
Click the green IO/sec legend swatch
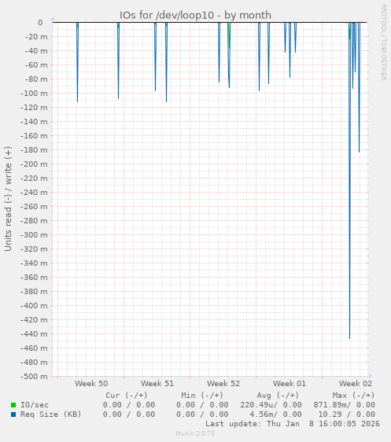[x=13, y=405]
